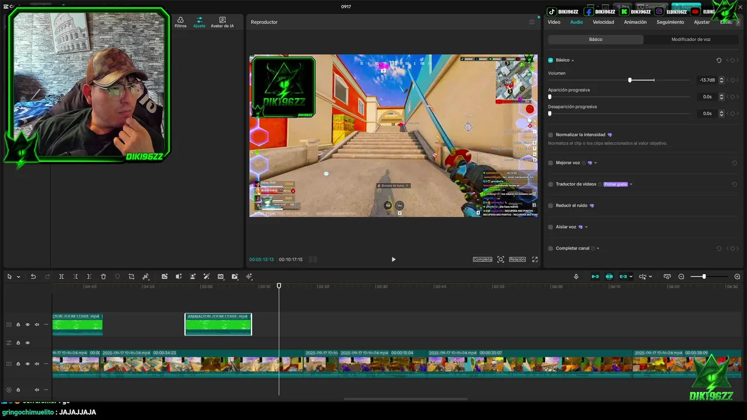
Task: Select the ANIMACION ZOOM clip on timeline
Action: [x=218, y=324]
